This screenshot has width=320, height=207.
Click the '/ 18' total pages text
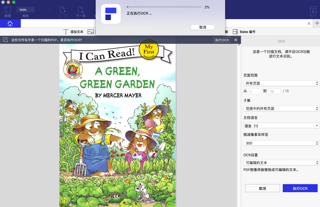[286, 91]
